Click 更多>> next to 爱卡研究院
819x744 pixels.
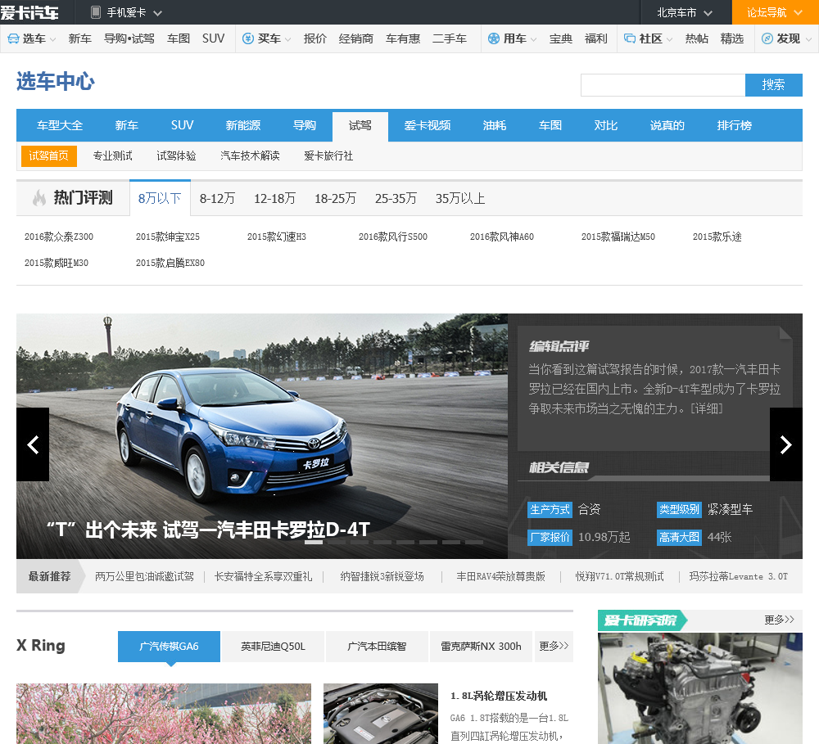point(779,620)
